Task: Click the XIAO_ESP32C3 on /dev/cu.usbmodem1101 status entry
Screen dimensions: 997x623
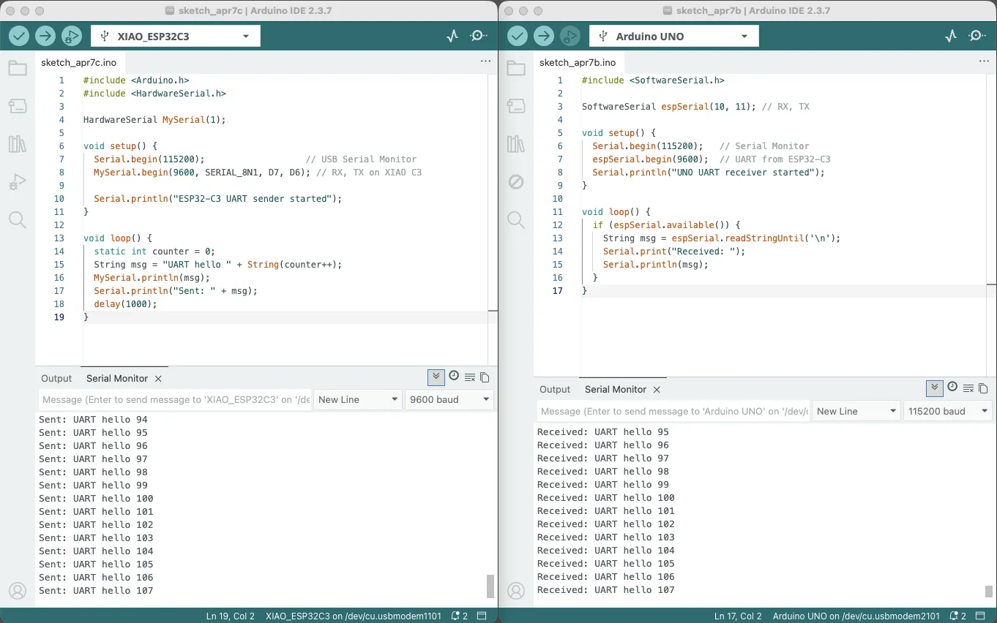Action: click(354, 616)
